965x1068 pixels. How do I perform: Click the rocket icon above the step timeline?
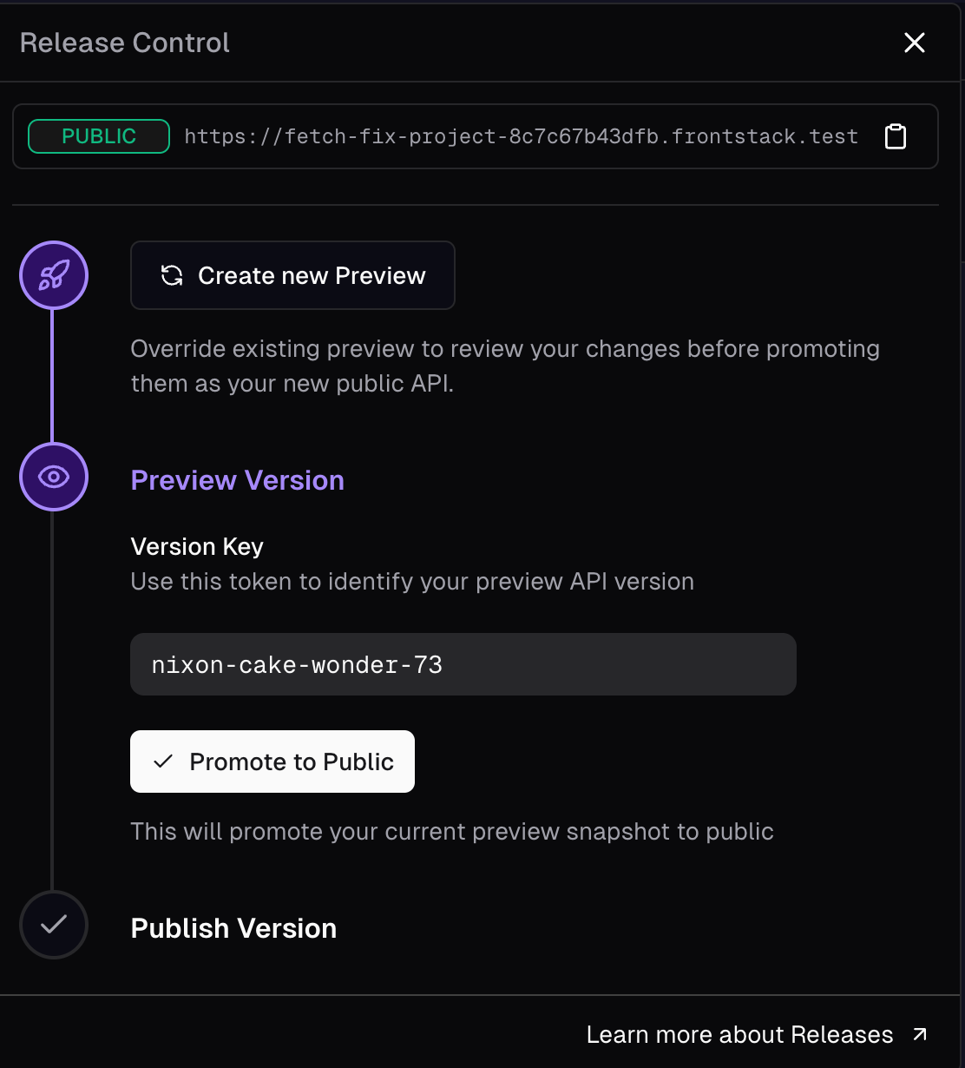(53, 274)
